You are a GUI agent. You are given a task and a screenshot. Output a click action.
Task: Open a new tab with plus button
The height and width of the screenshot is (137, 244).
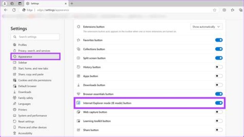click(72, 3)
